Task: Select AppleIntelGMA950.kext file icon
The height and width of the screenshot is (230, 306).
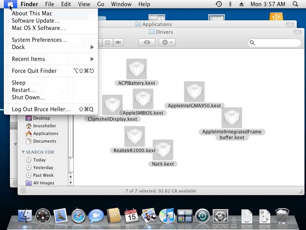Action: [x=194, y=92]
